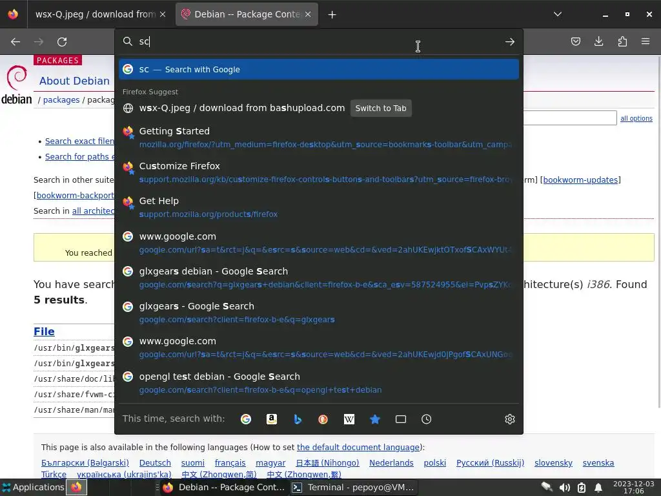Image resolution: width=661 pixels, height=496 pixels.
Task: Open the Downloads panel
Action: coord(598,41)
